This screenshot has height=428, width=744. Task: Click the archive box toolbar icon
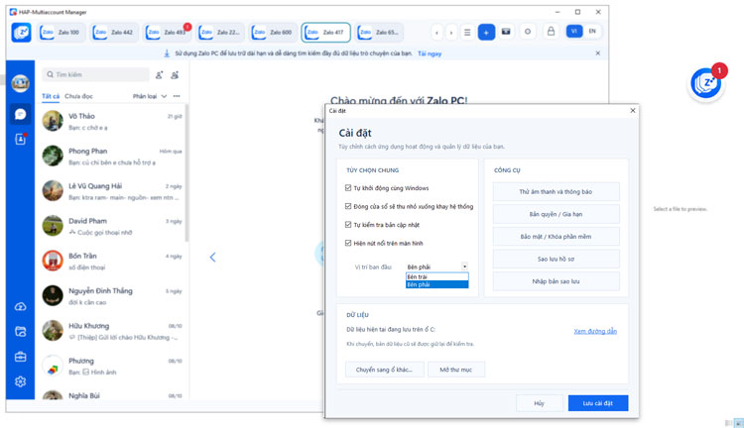pyautogui.click(x=506, y=32)
